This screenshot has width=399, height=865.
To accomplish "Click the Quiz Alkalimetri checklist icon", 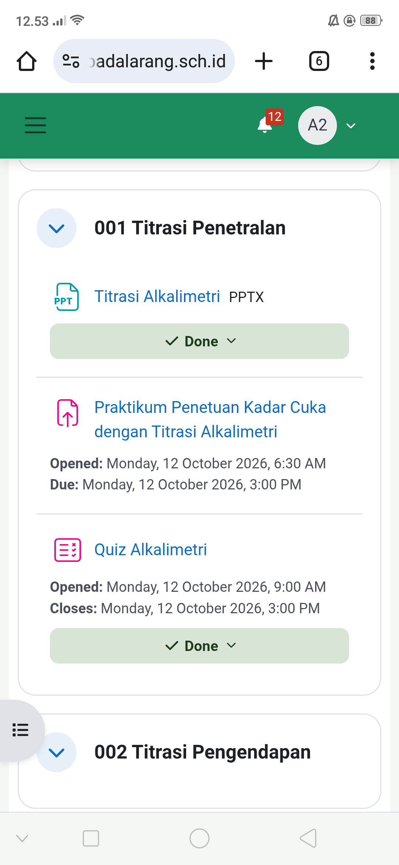I will coord(68,550).
